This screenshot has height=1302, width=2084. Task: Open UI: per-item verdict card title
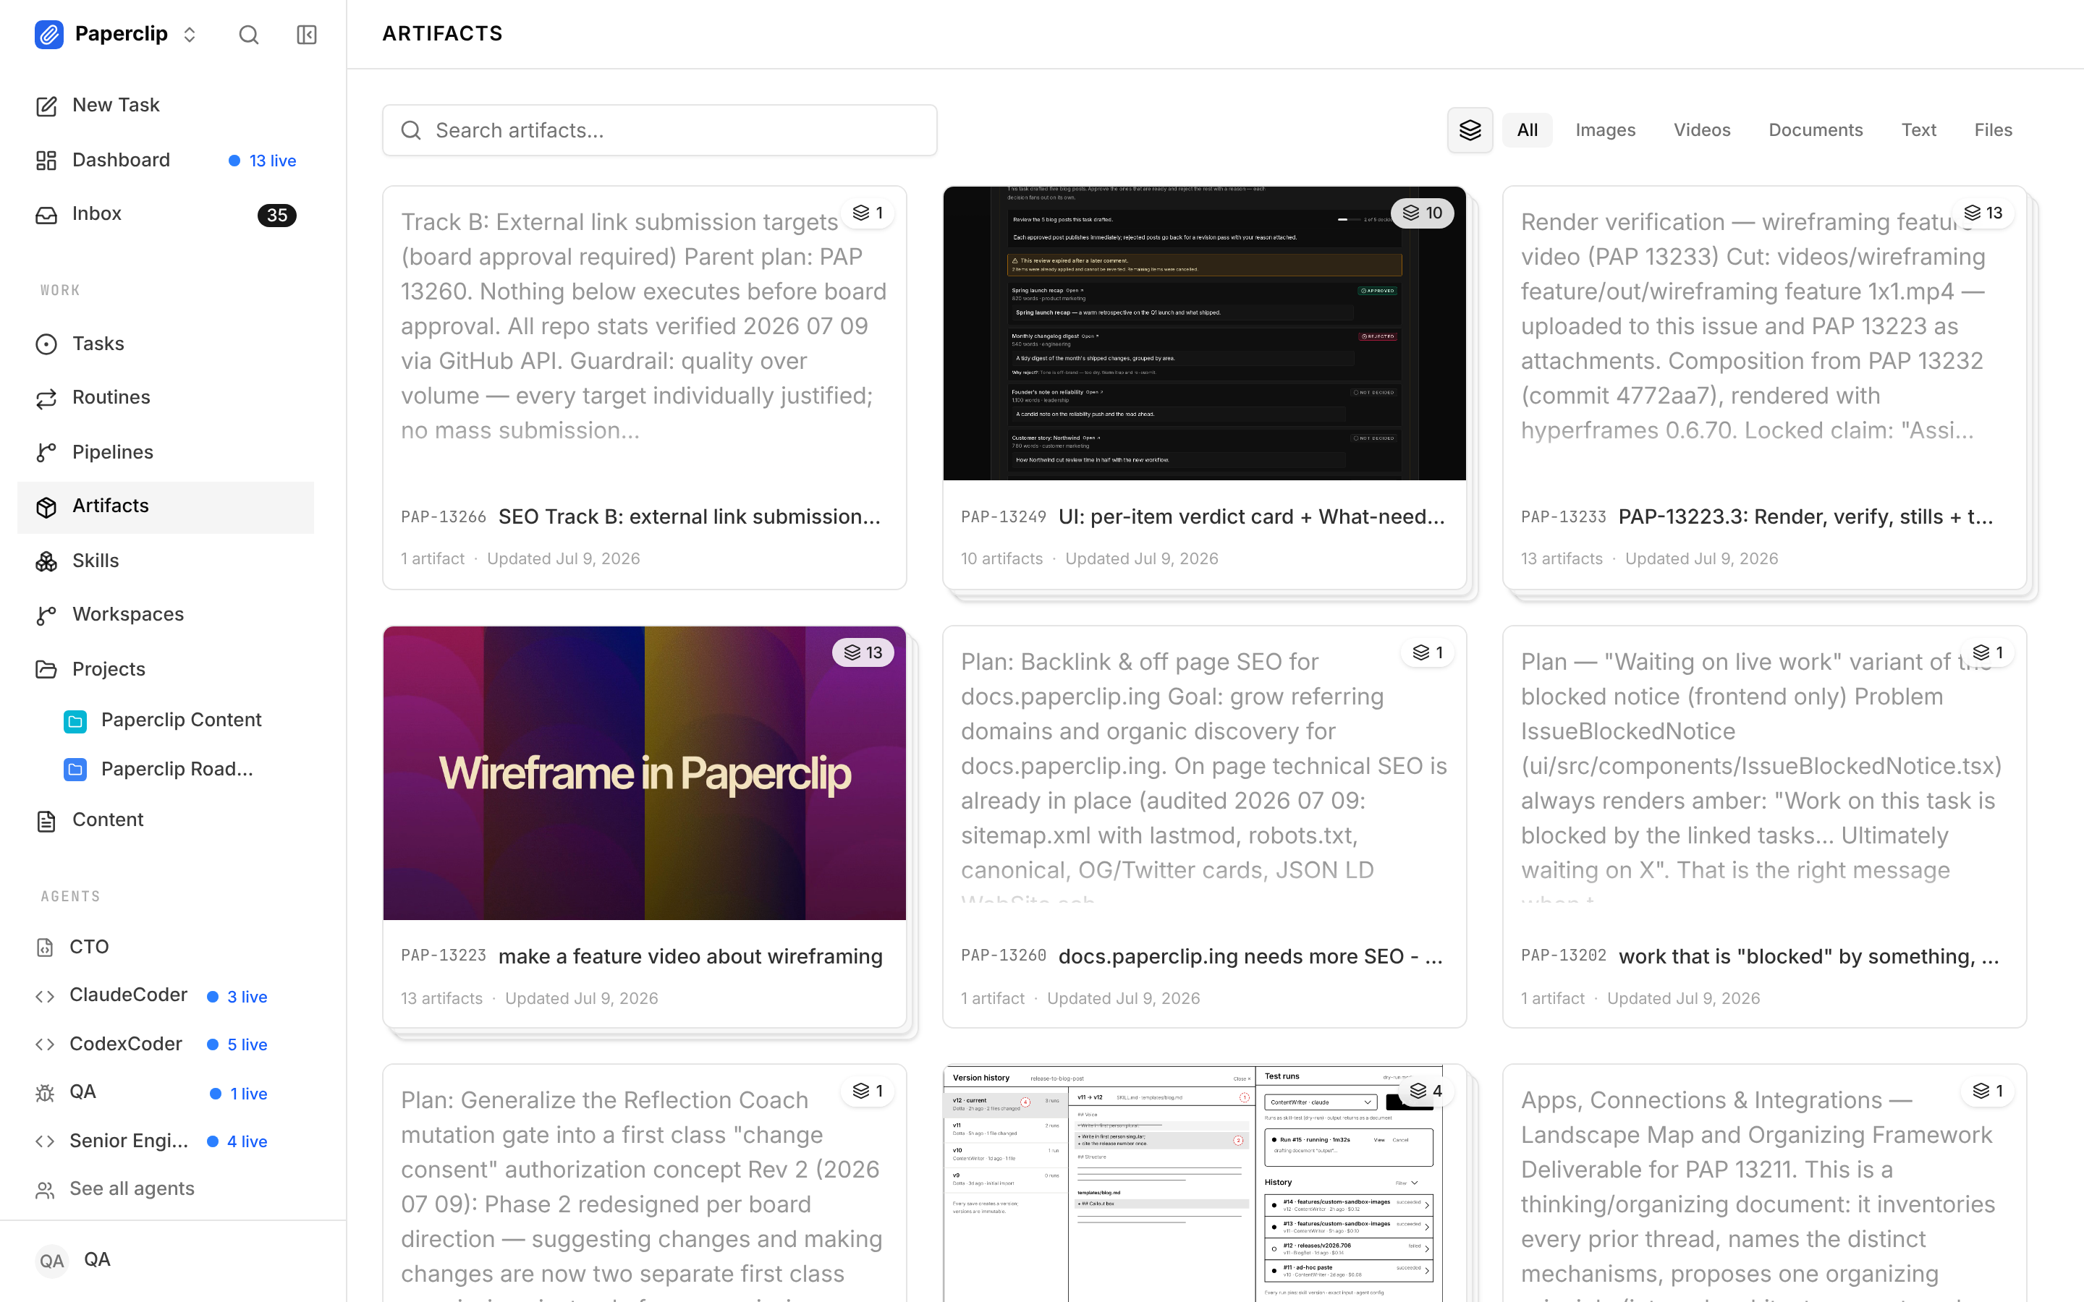pos(1252,516)
